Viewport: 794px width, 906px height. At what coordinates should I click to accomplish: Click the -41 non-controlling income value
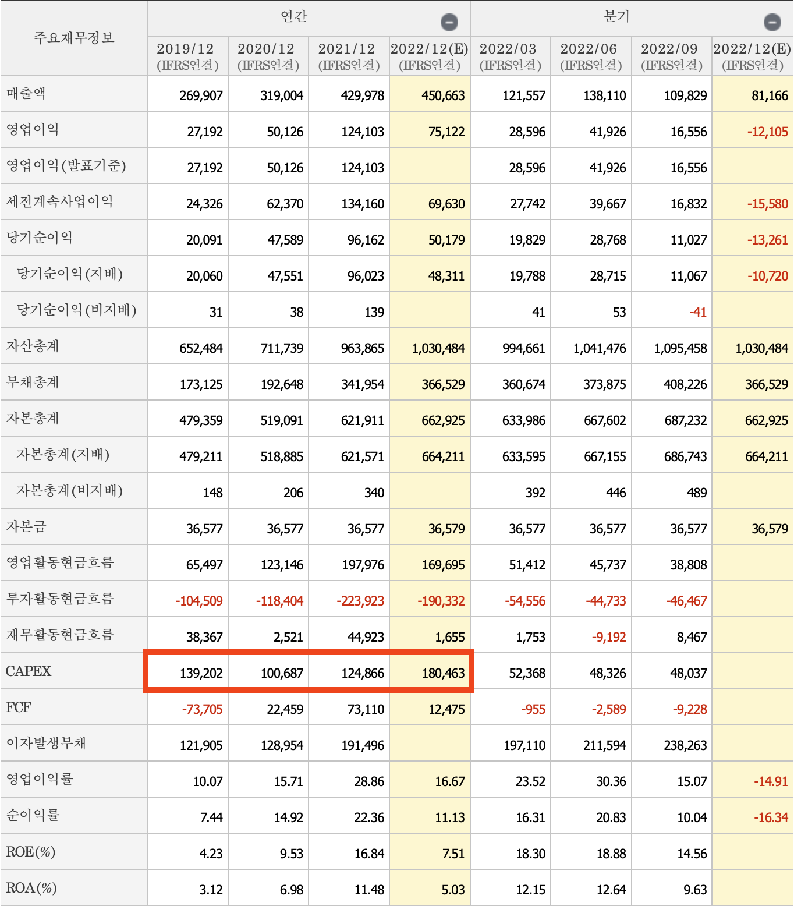pyautogui.click(x=697, y=312)
